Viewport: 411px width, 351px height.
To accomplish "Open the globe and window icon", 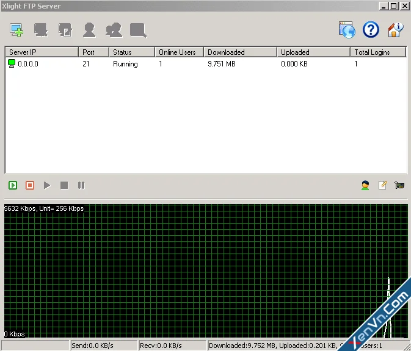I will point(347,30).
